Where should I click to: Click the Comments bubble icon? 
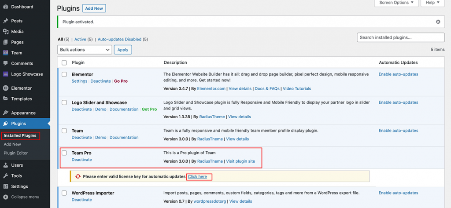click(x=5, y=63)
